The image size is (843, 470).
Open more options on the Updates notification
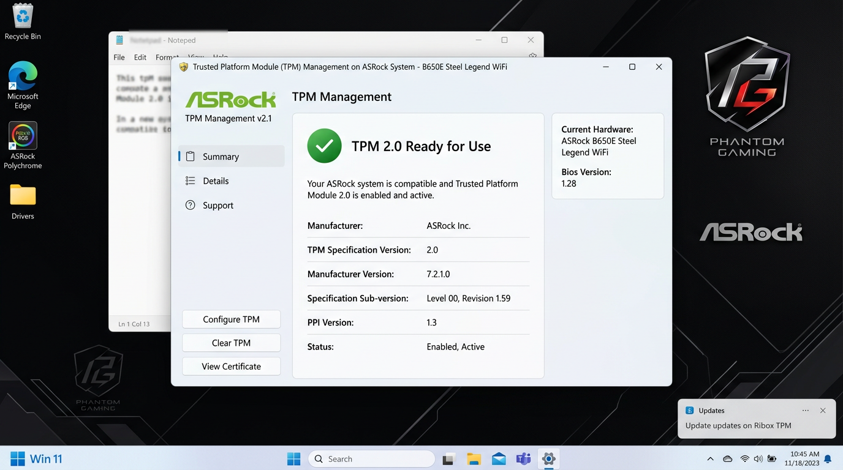tap(806, 410)
